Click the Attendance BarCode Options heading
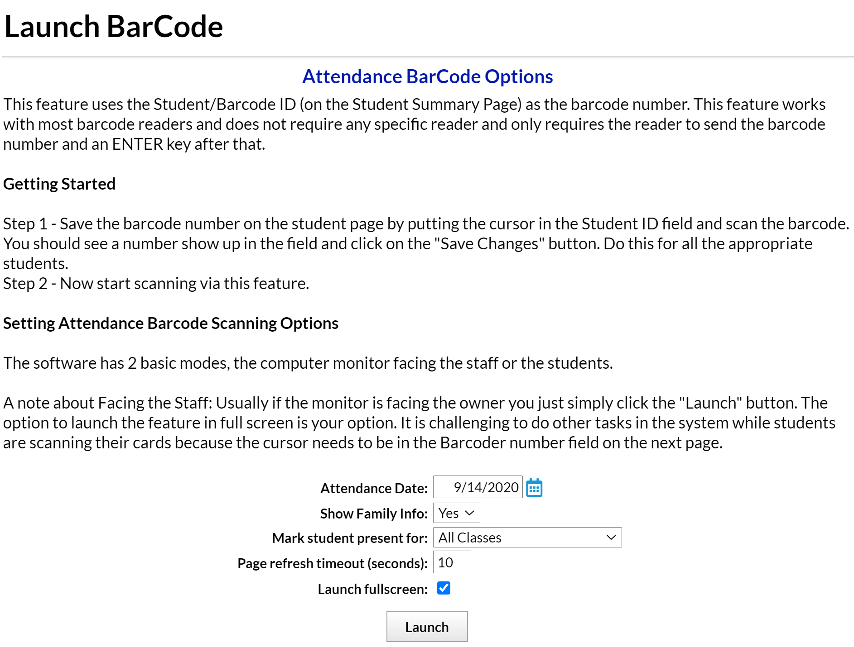854x647 pixels. 427,76
